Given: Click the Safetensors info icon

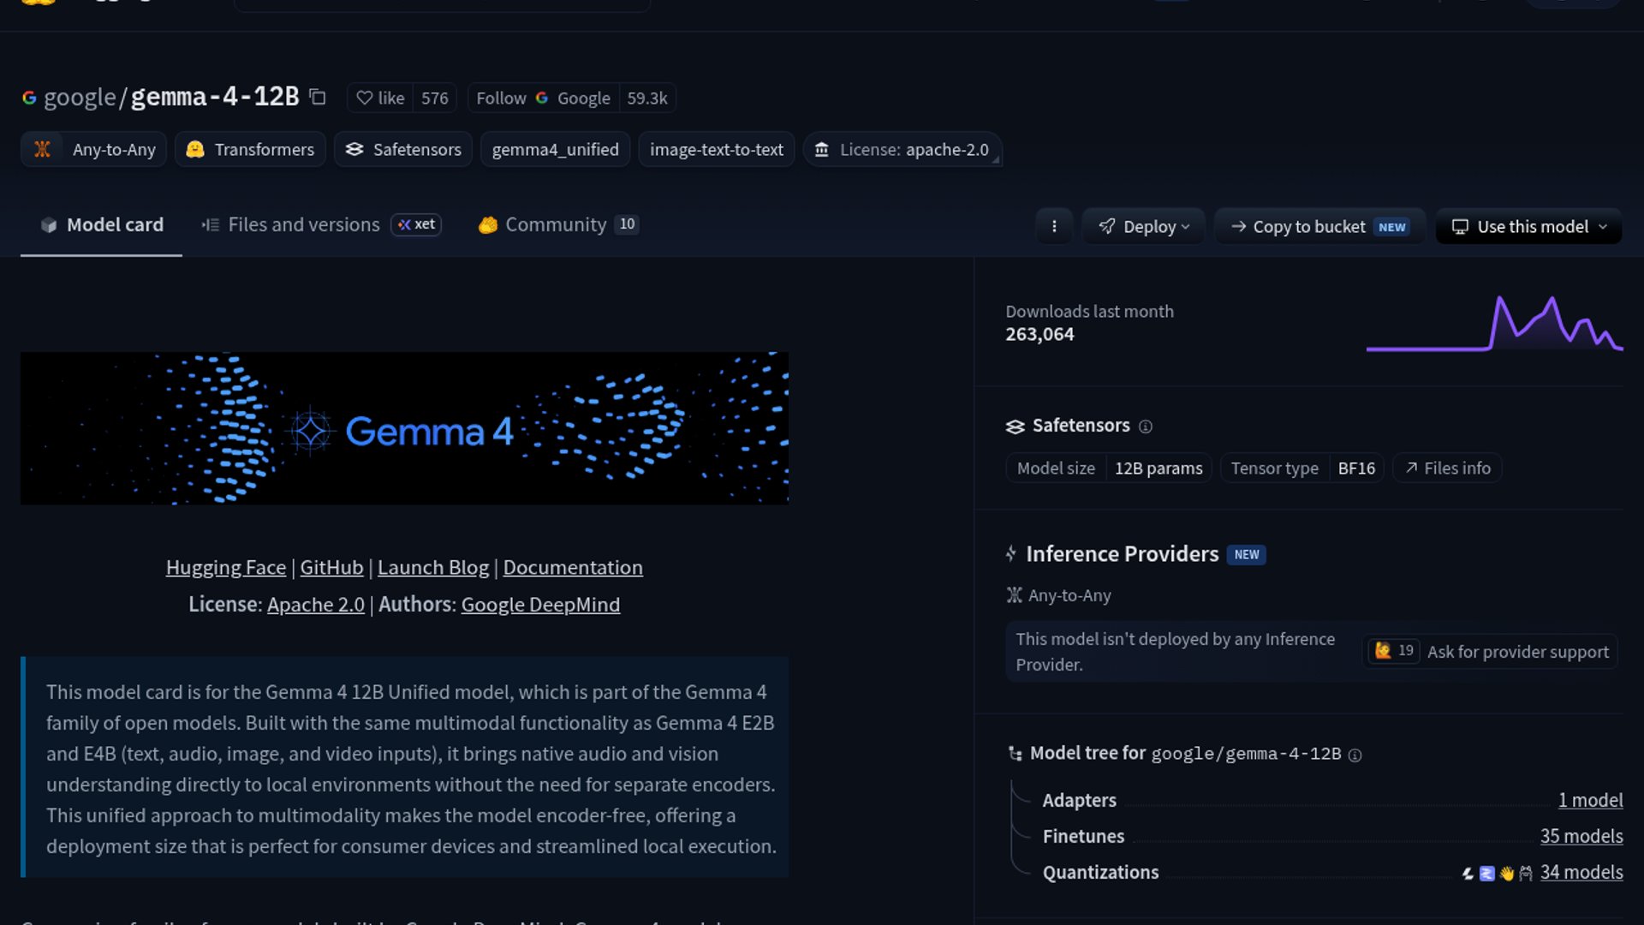Looking at the screenshot, I should 1146,427.
